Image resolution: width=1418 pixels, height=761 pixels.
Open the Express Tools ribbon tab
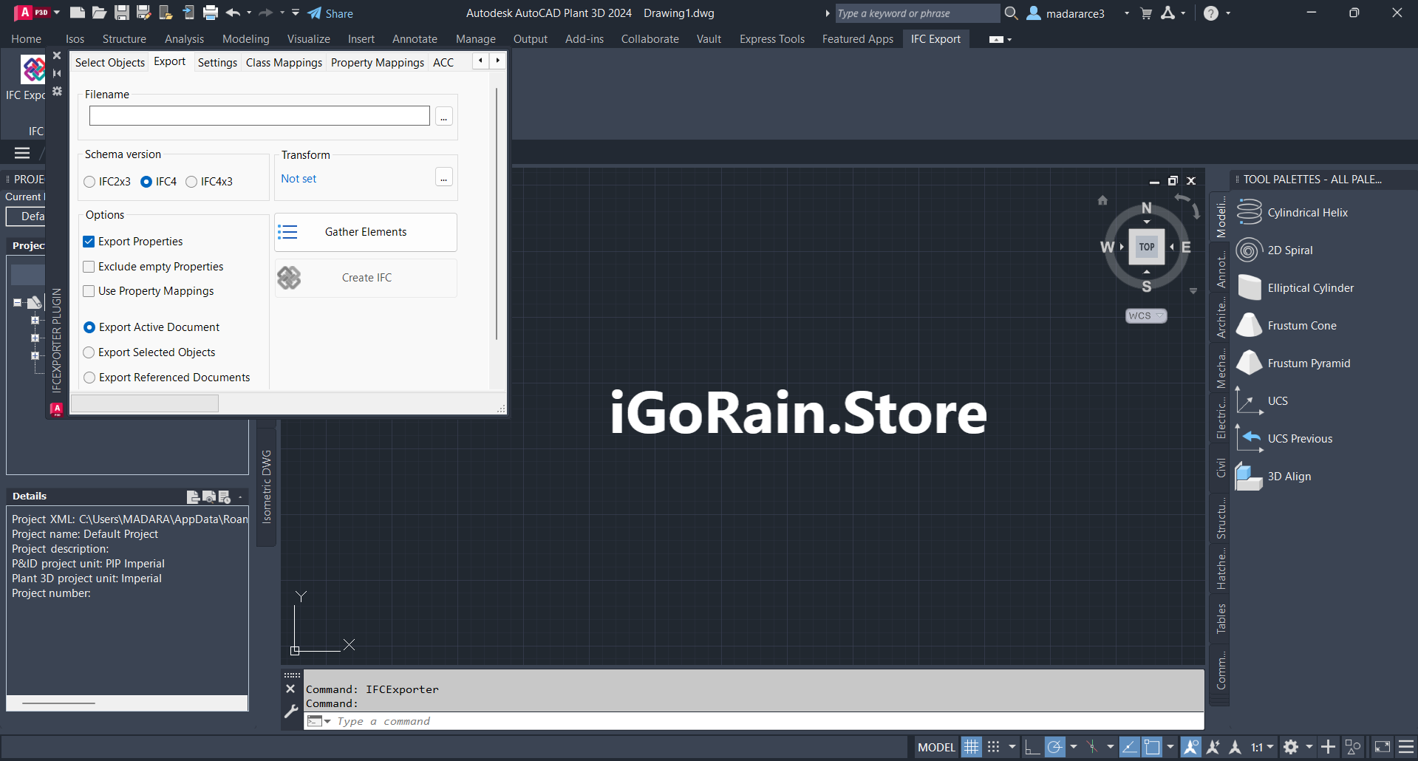point(771,39)
